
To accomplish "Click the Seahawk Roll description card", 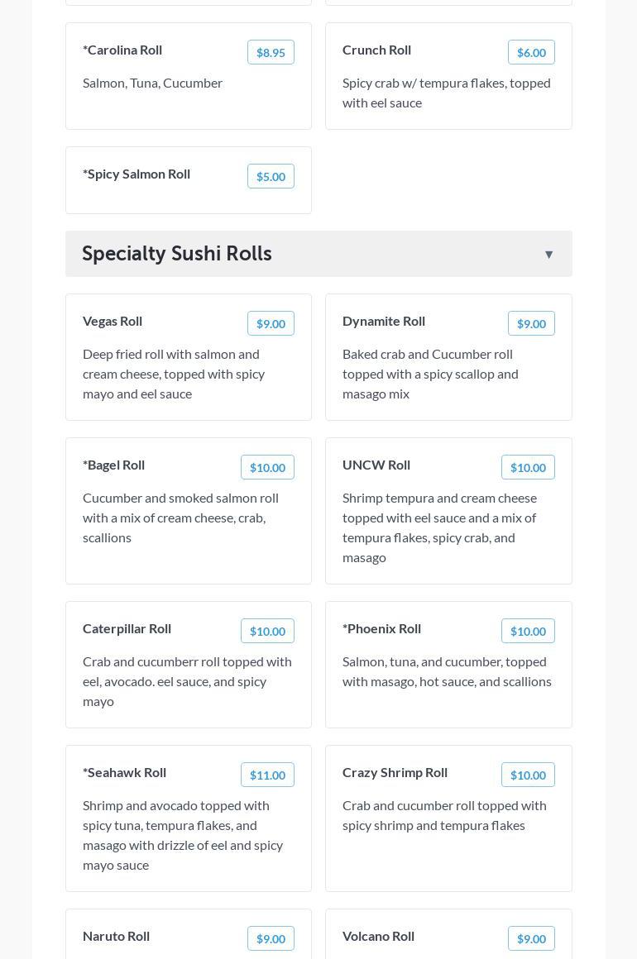I will coord(183,835).
